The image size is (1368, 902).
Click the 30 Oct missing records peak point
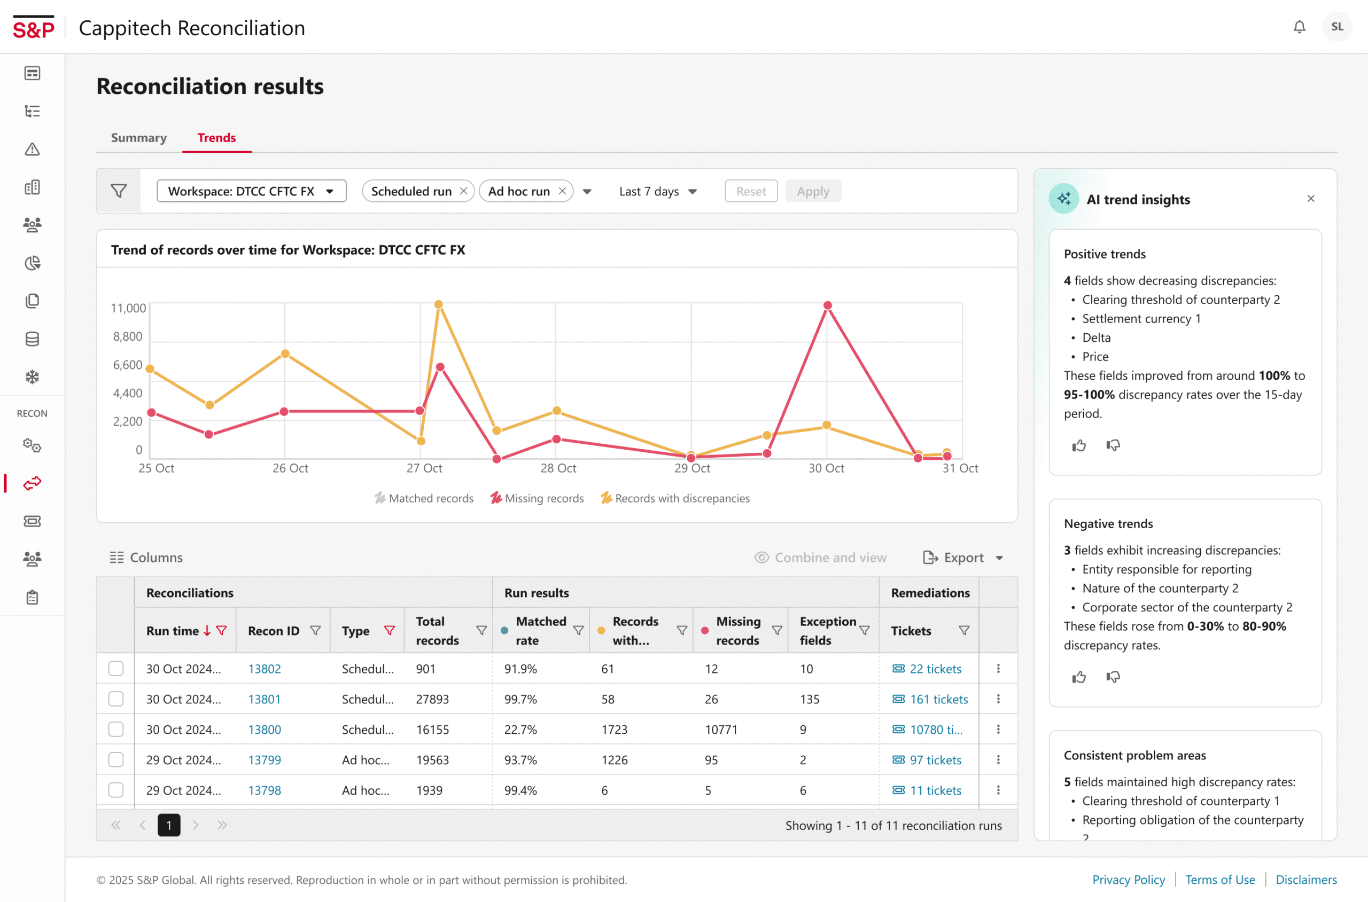(x=827, y=305)
